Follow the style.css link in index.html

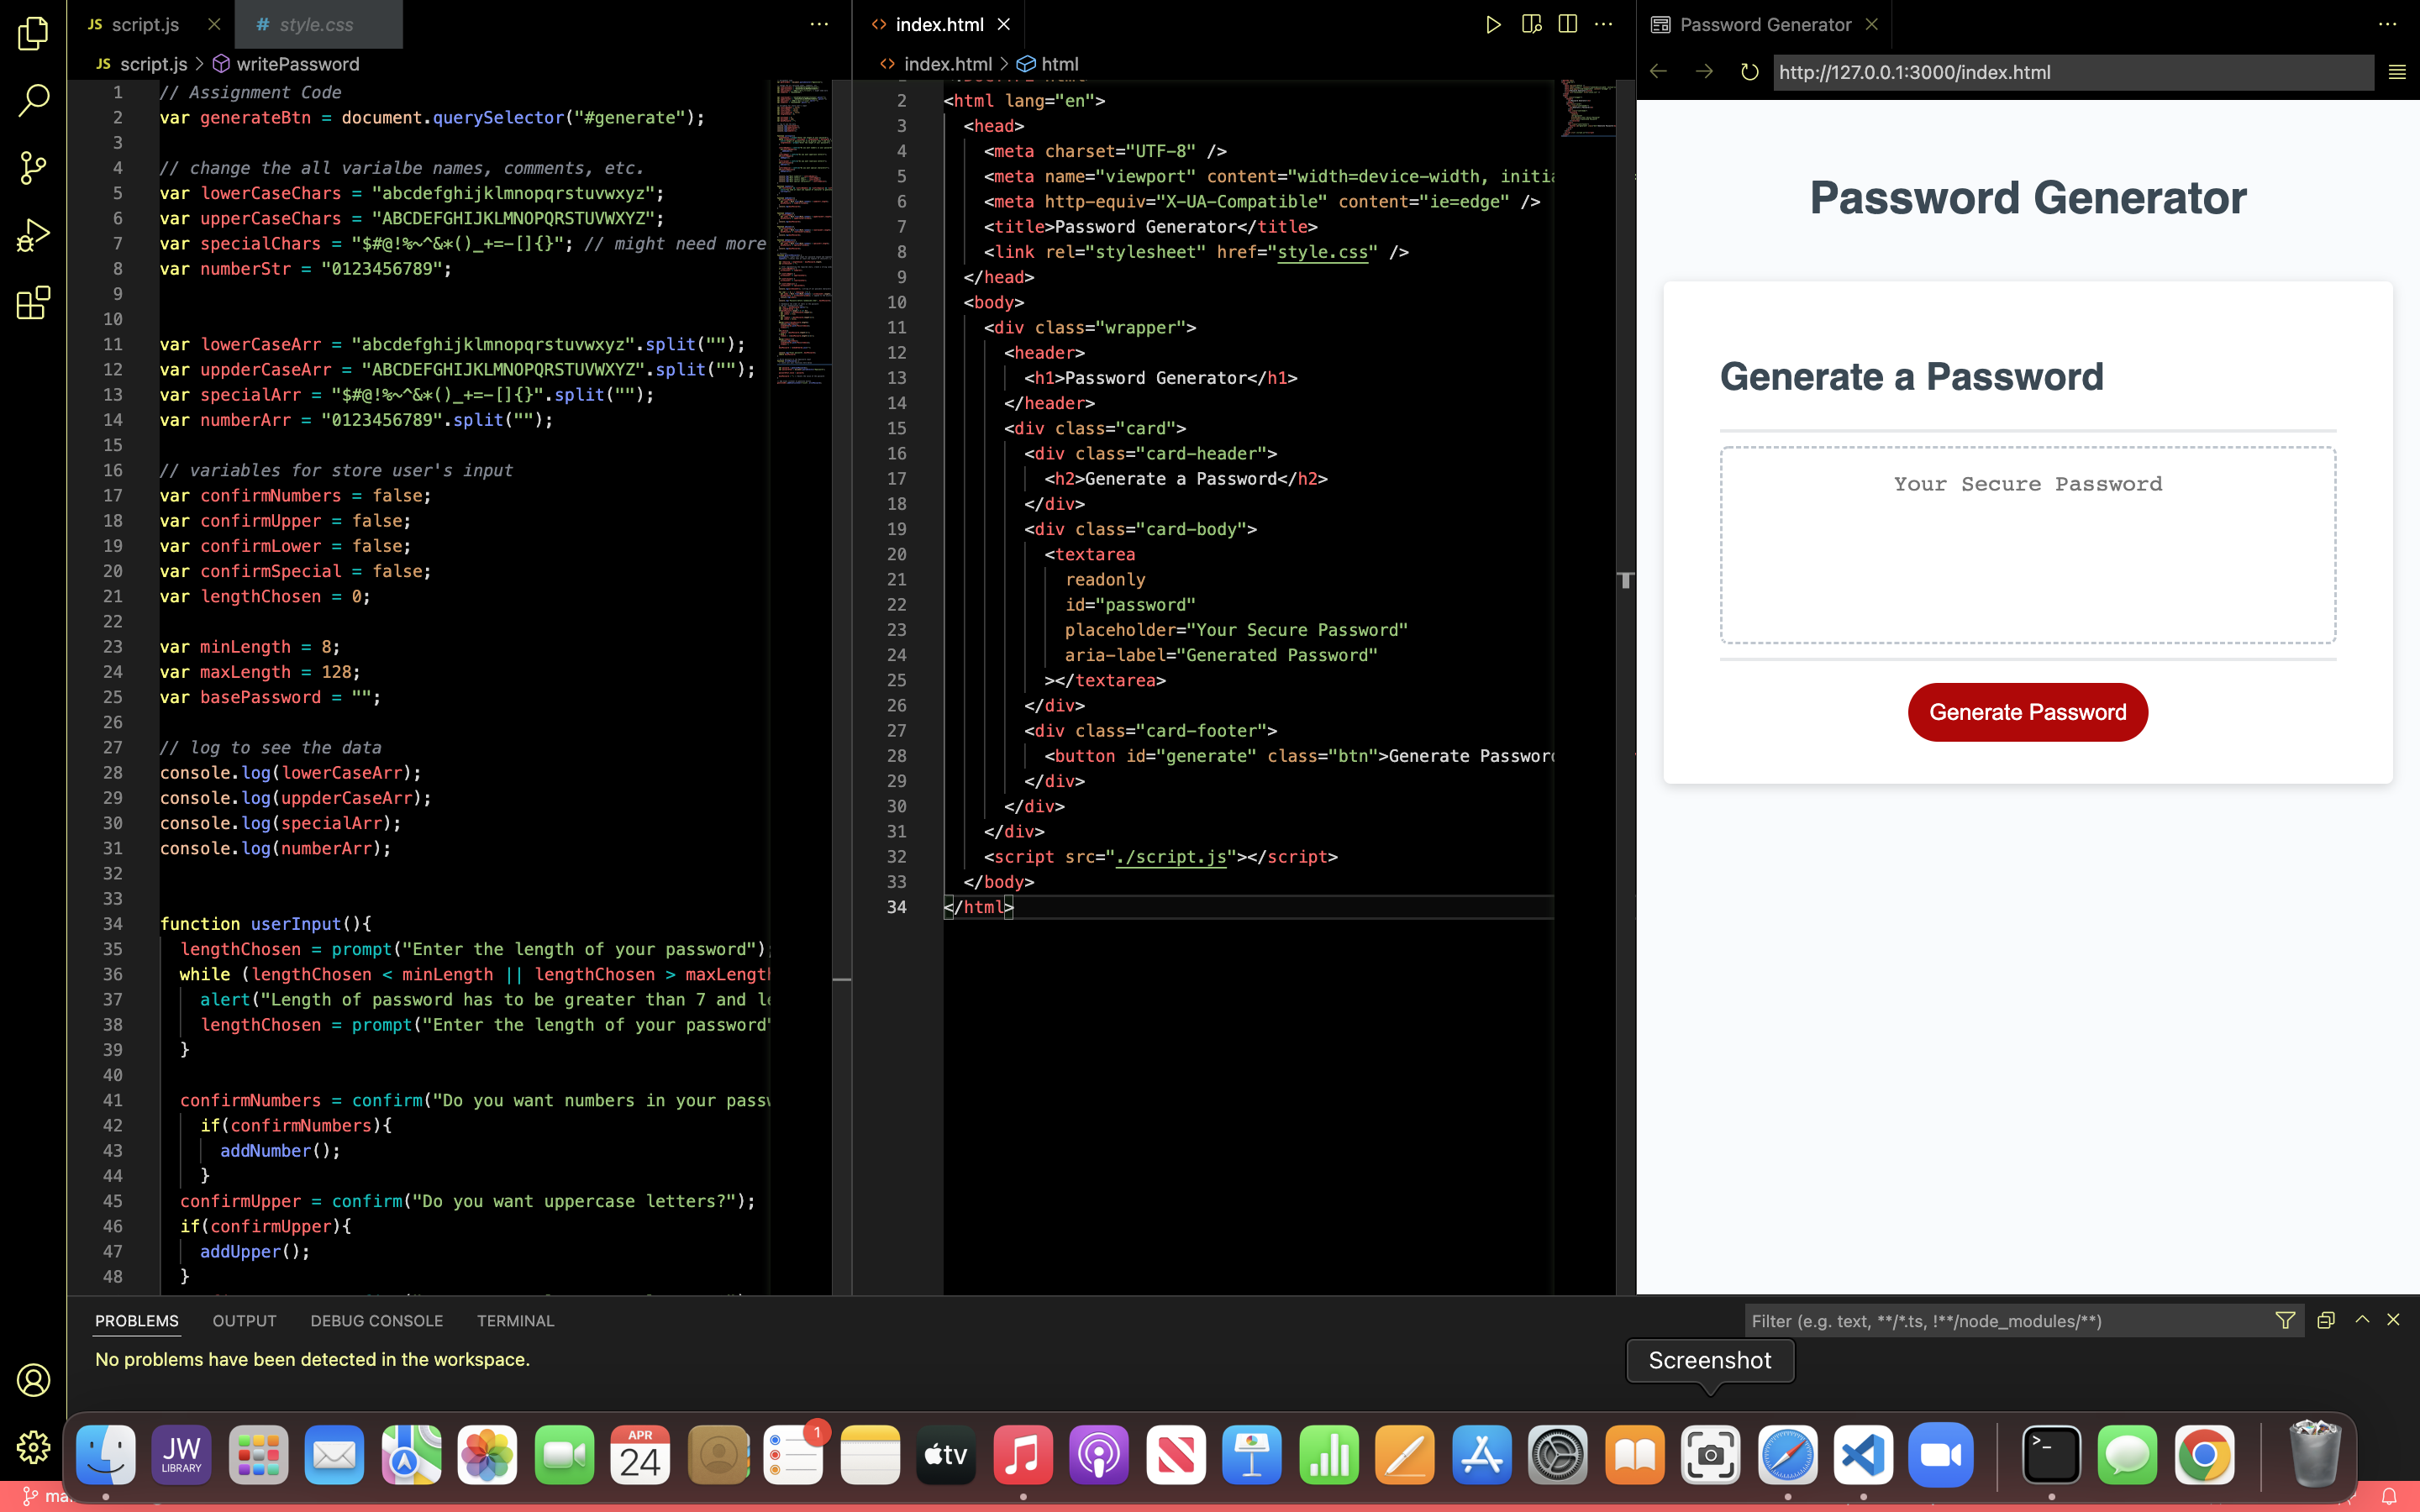1322,252
